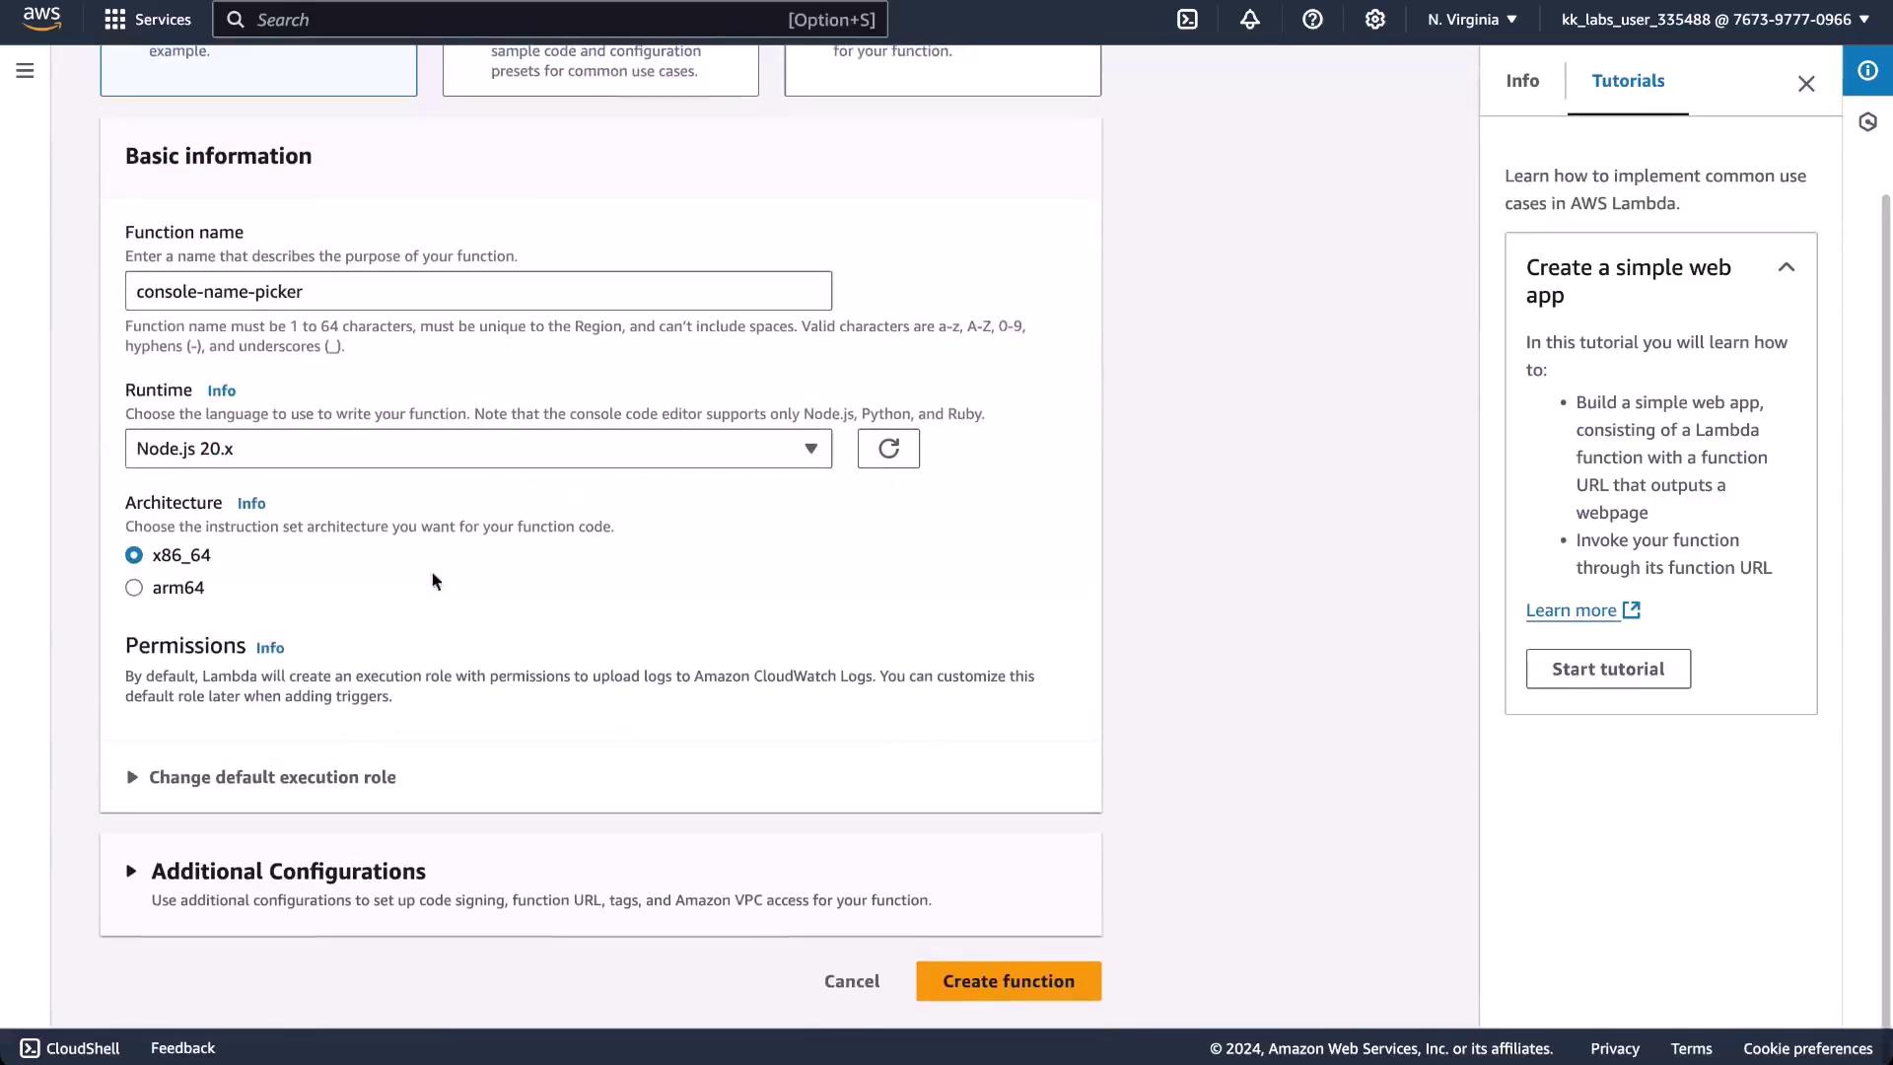Click the blue info panel toggle icon

[x=1867, y=71]
